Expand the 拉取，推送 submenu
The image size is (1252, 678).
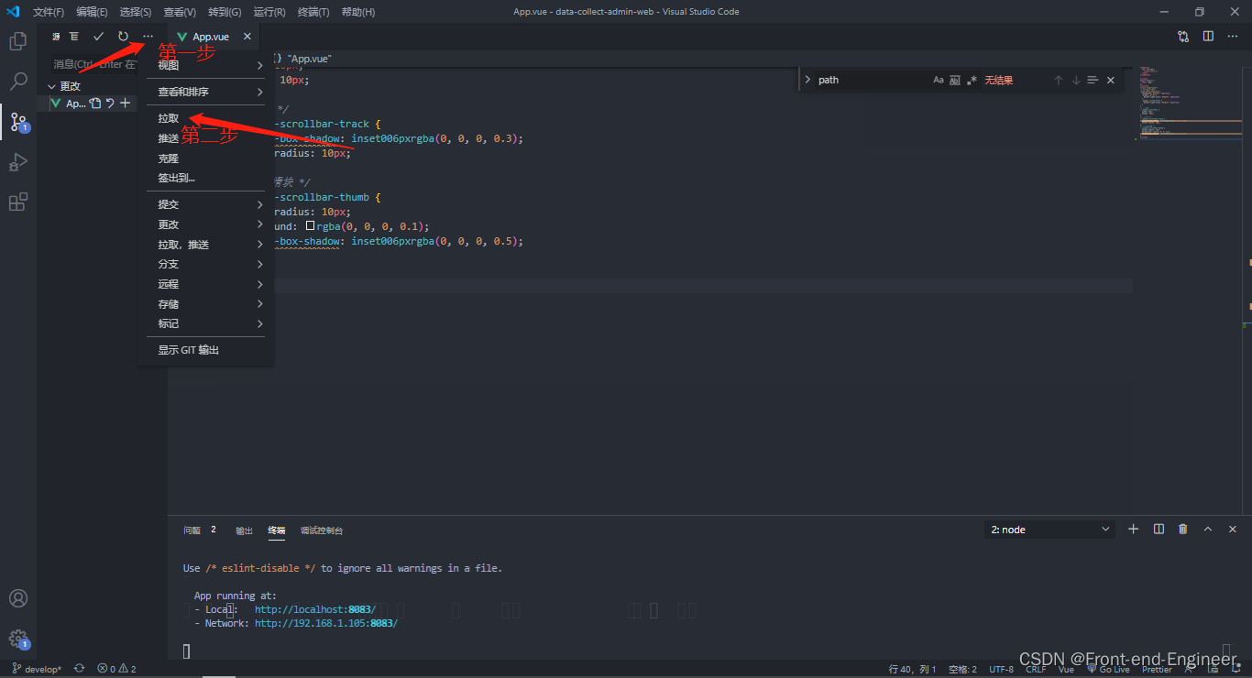205,245
